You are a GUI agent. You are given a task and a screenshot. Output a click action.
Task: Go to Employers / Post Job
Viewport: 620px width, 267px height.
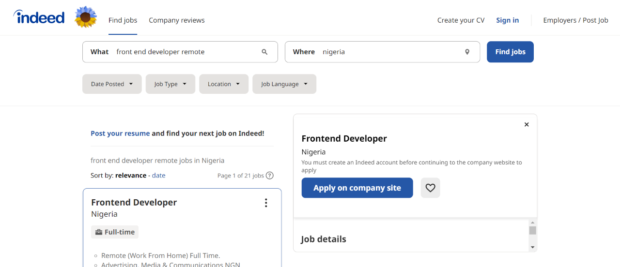point(575,20)
